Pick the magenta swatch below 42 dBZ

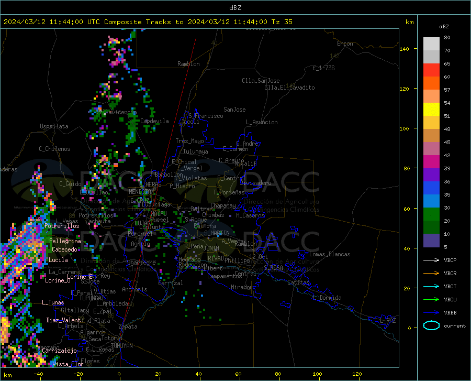(431, 162)
